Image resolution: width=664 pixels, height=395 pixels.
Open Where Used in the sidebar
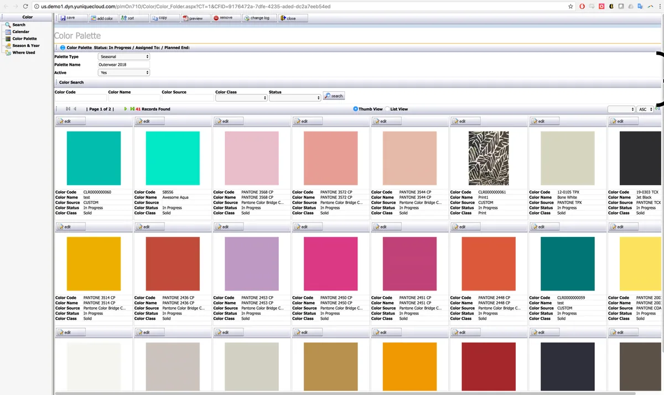pos(24,52)
